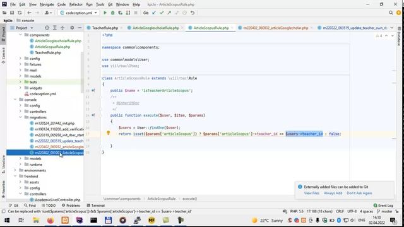
Task: Switch to the TeacherRule.php tab
Action: (105, 28)
